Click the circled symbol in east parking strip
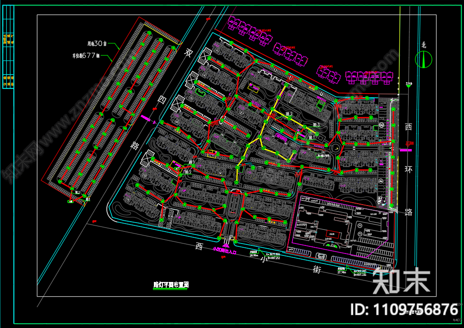 (381, 125)
